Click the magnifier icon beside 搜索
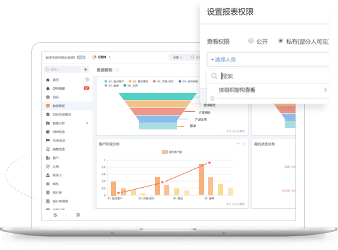Viewport: 338px width, 250px height. pyautogui.click(x=214, y=76)
